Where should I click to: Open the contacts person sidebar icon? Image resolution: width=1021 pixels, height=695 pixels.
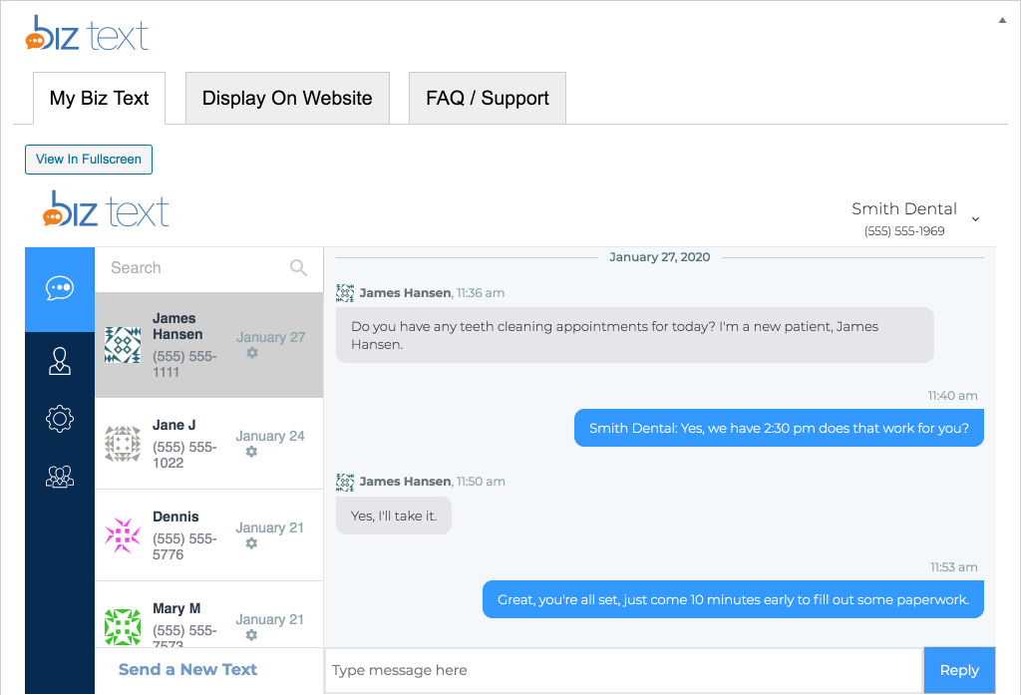coord(59,361)
